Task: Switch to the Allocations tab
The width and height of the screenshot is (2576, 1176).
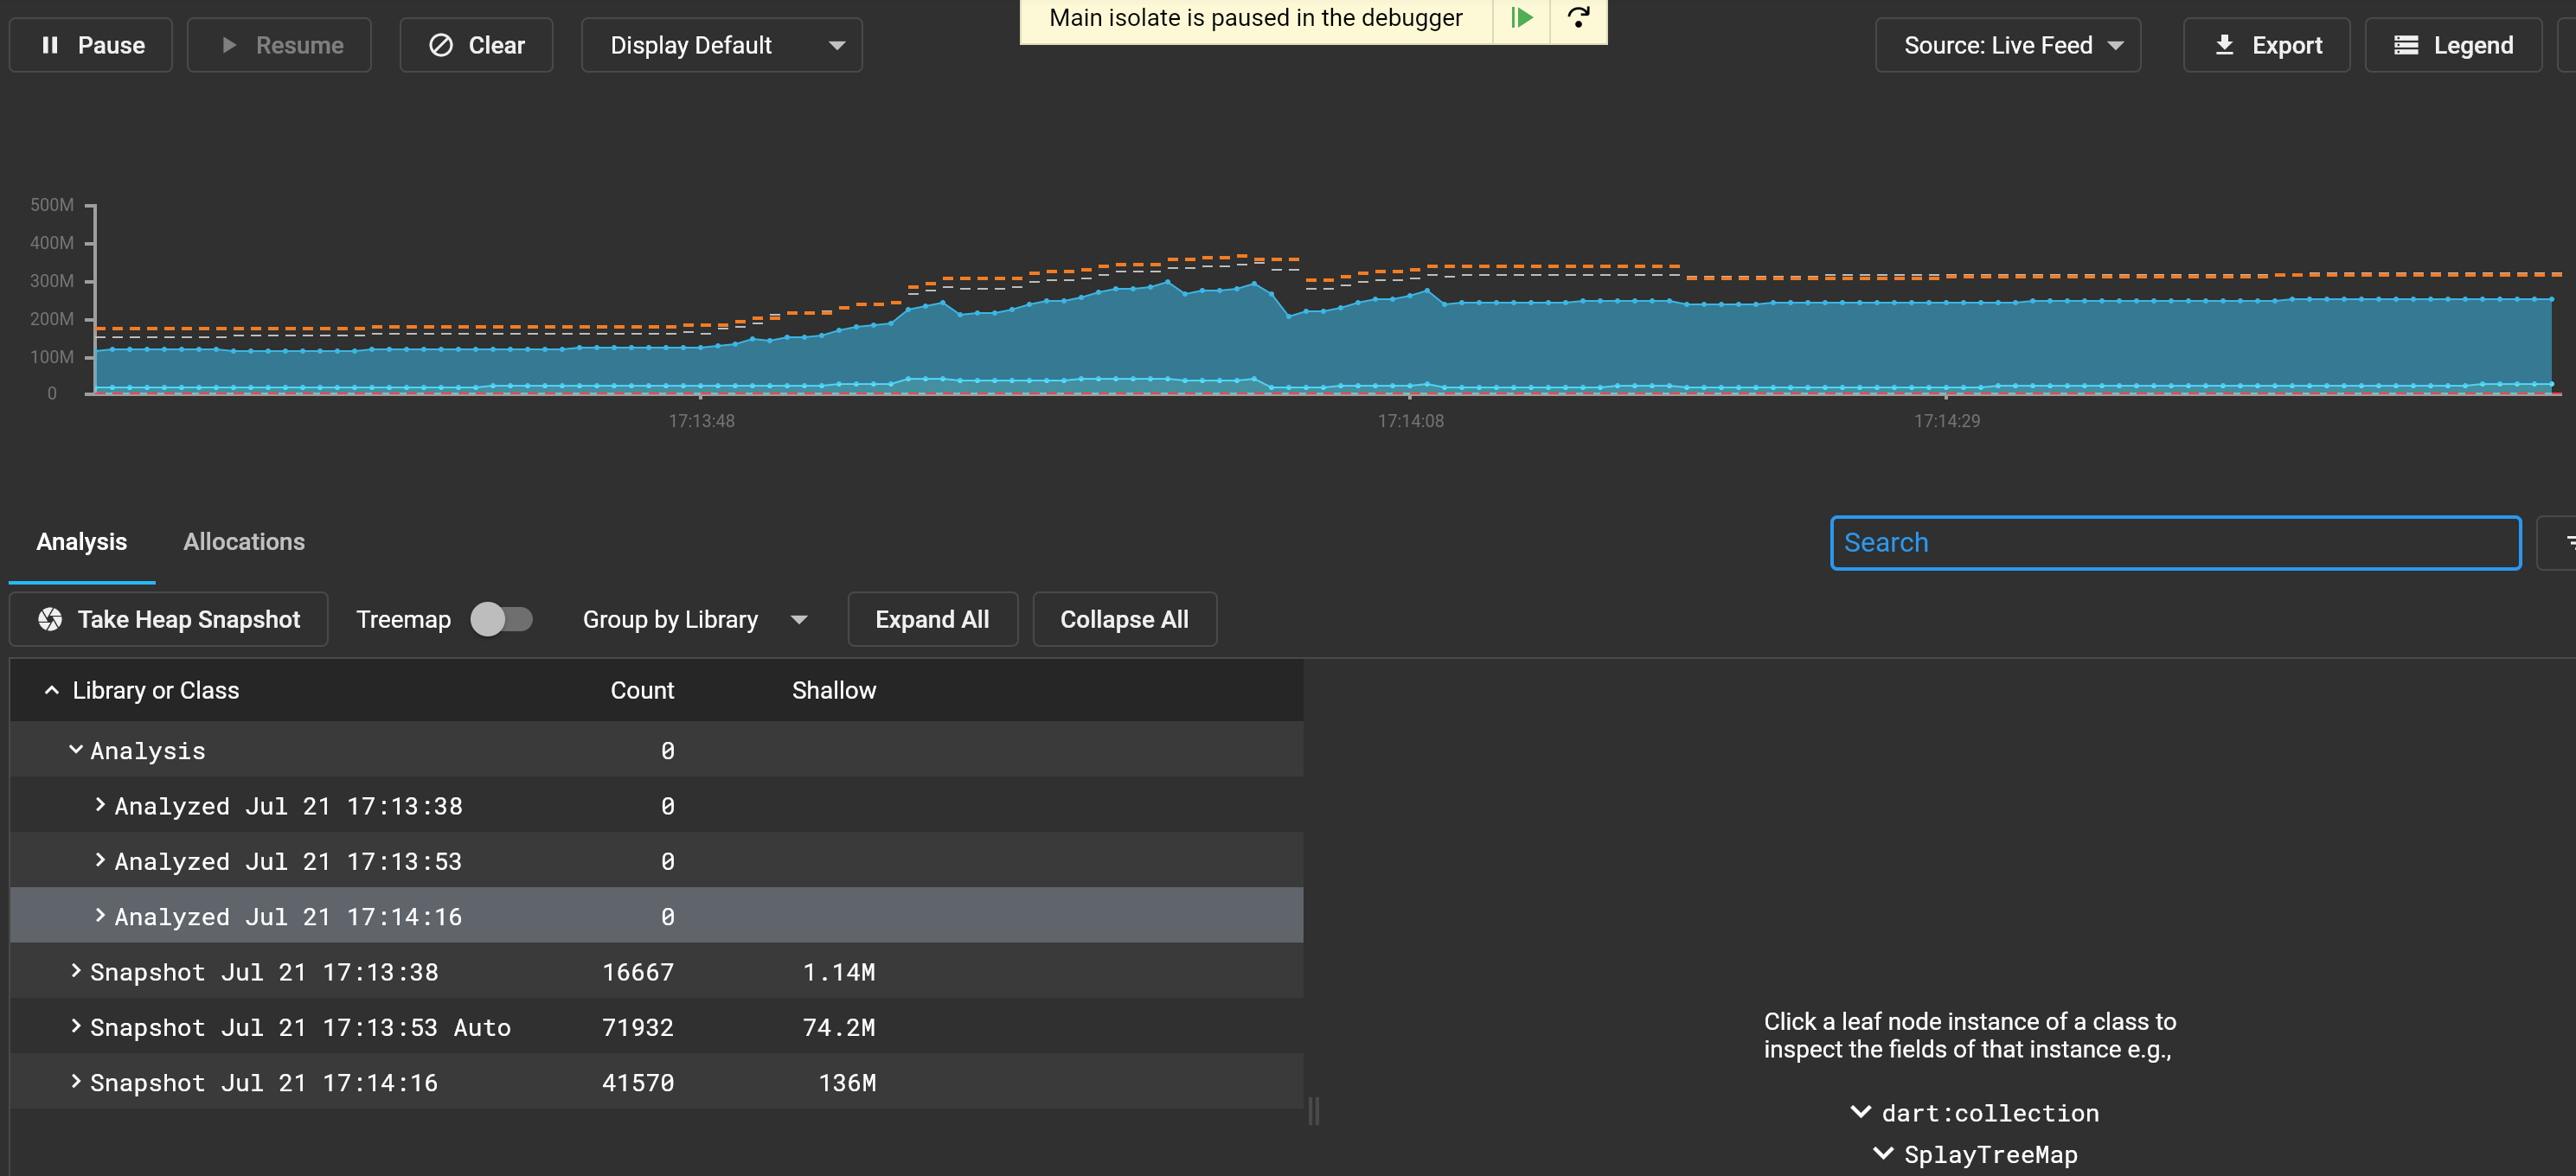Action: click(x=244, y=541)
